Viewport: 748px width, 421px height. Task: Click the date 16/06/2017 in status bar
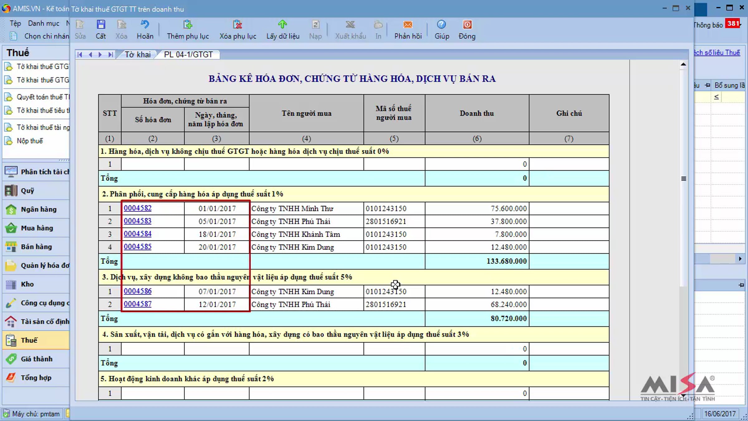click(x=720, y=414)
